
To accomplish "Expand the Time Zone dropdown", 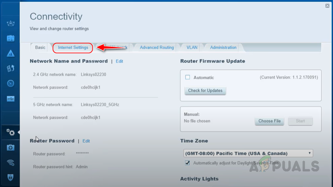I will [x=248, y=153].
